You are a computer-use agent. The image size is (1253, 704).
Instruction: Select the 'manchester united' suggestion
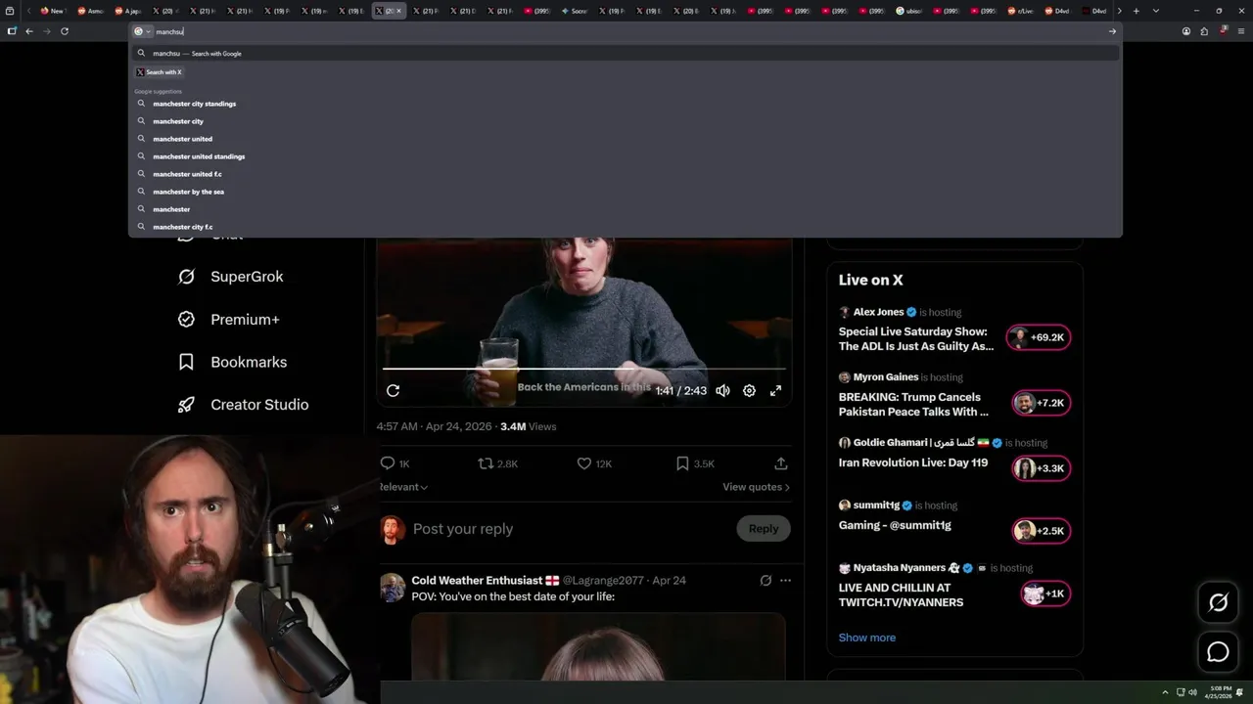[x=626, y=139]
